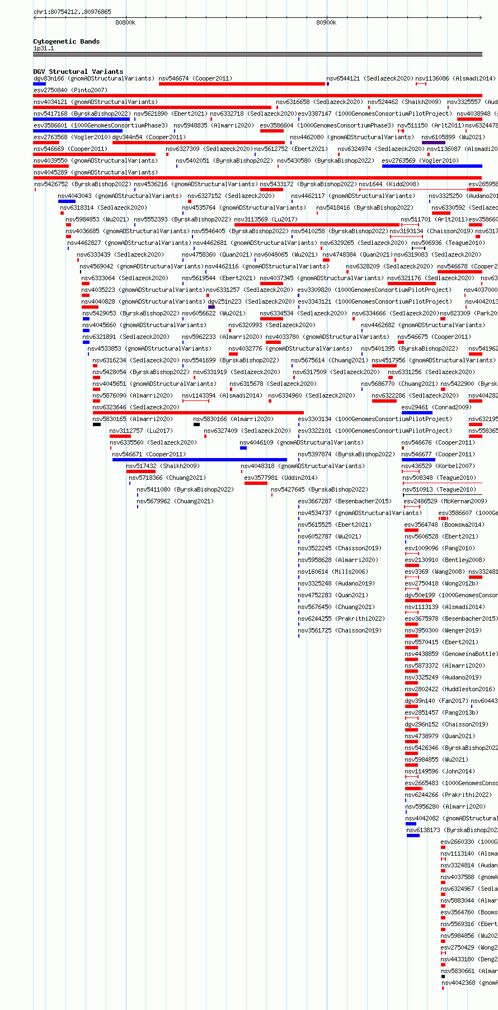498x1010 pixels.
Task: Open variant nsv506936 (Teague2010)
Action: 448,243
